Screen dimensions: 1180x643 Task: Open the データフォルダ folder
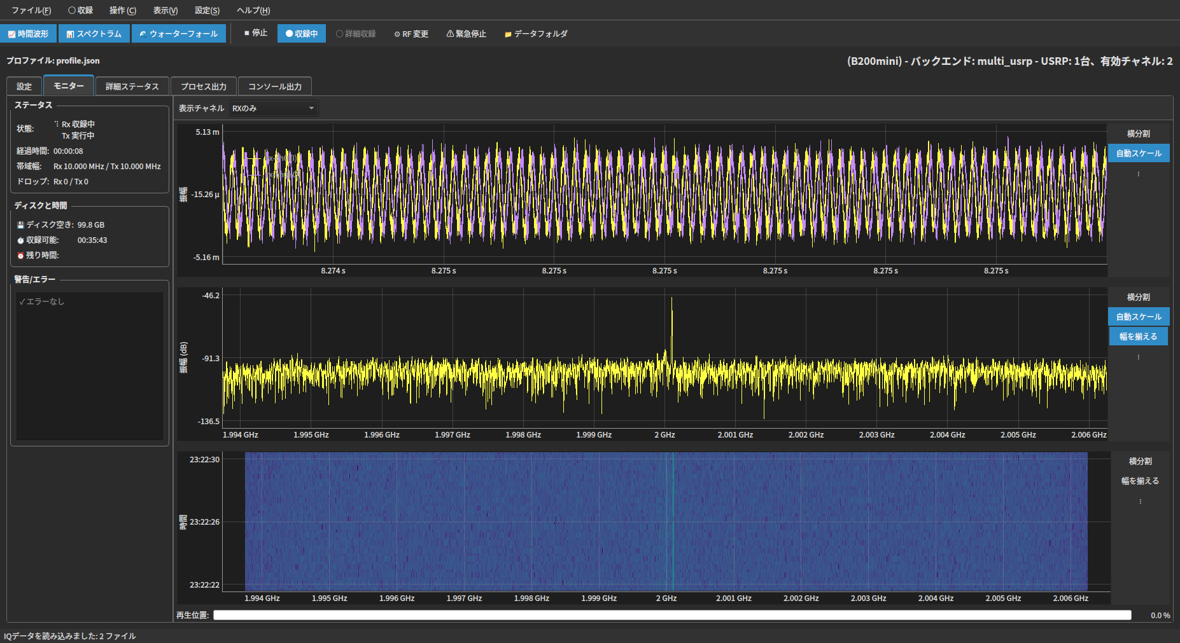(x=536, y=34)
